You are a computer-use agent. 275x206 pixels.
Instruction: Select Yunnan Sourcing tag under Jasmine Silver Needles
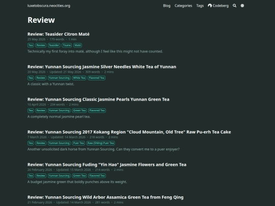click(x=59, y=78)
